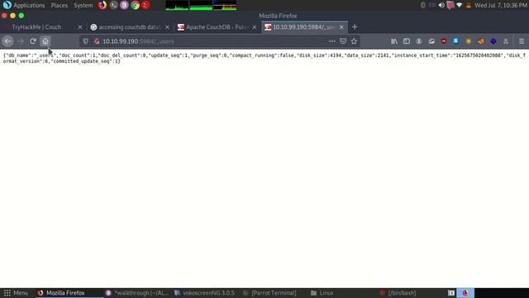Click the "instance_start_time" text
Screen dimensions: 529x298
tap(422, 55)
